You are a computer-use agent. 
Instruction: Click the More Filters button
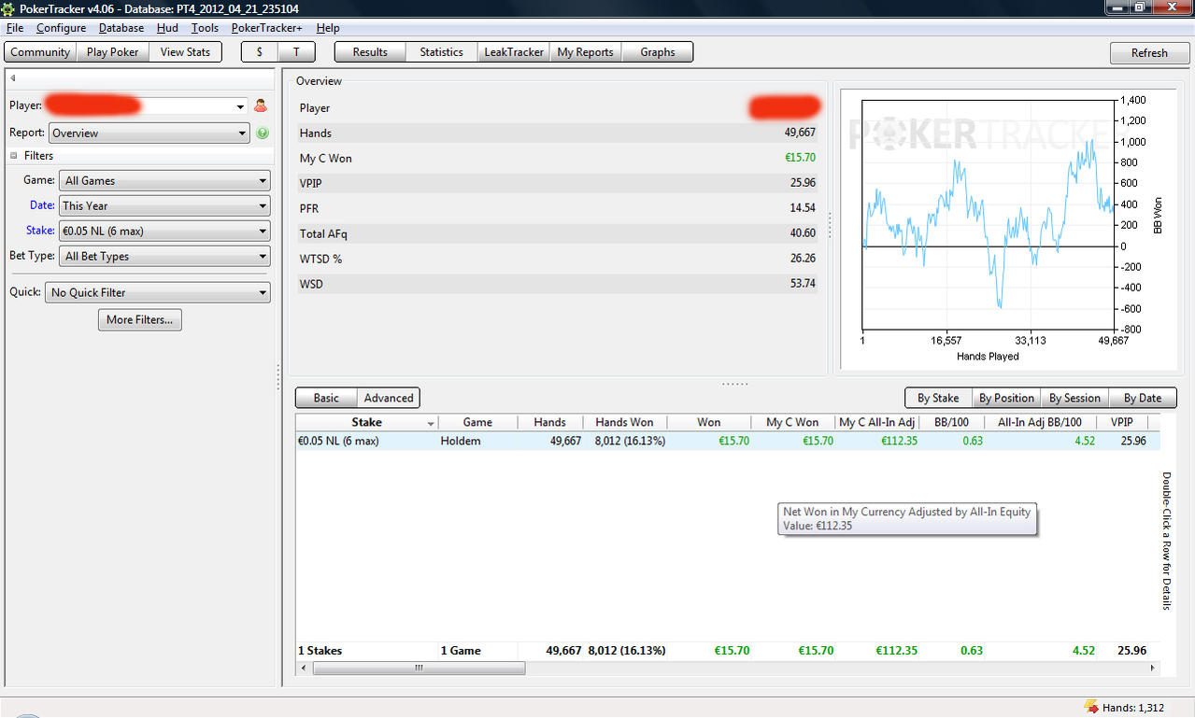[x=139, y=319]
